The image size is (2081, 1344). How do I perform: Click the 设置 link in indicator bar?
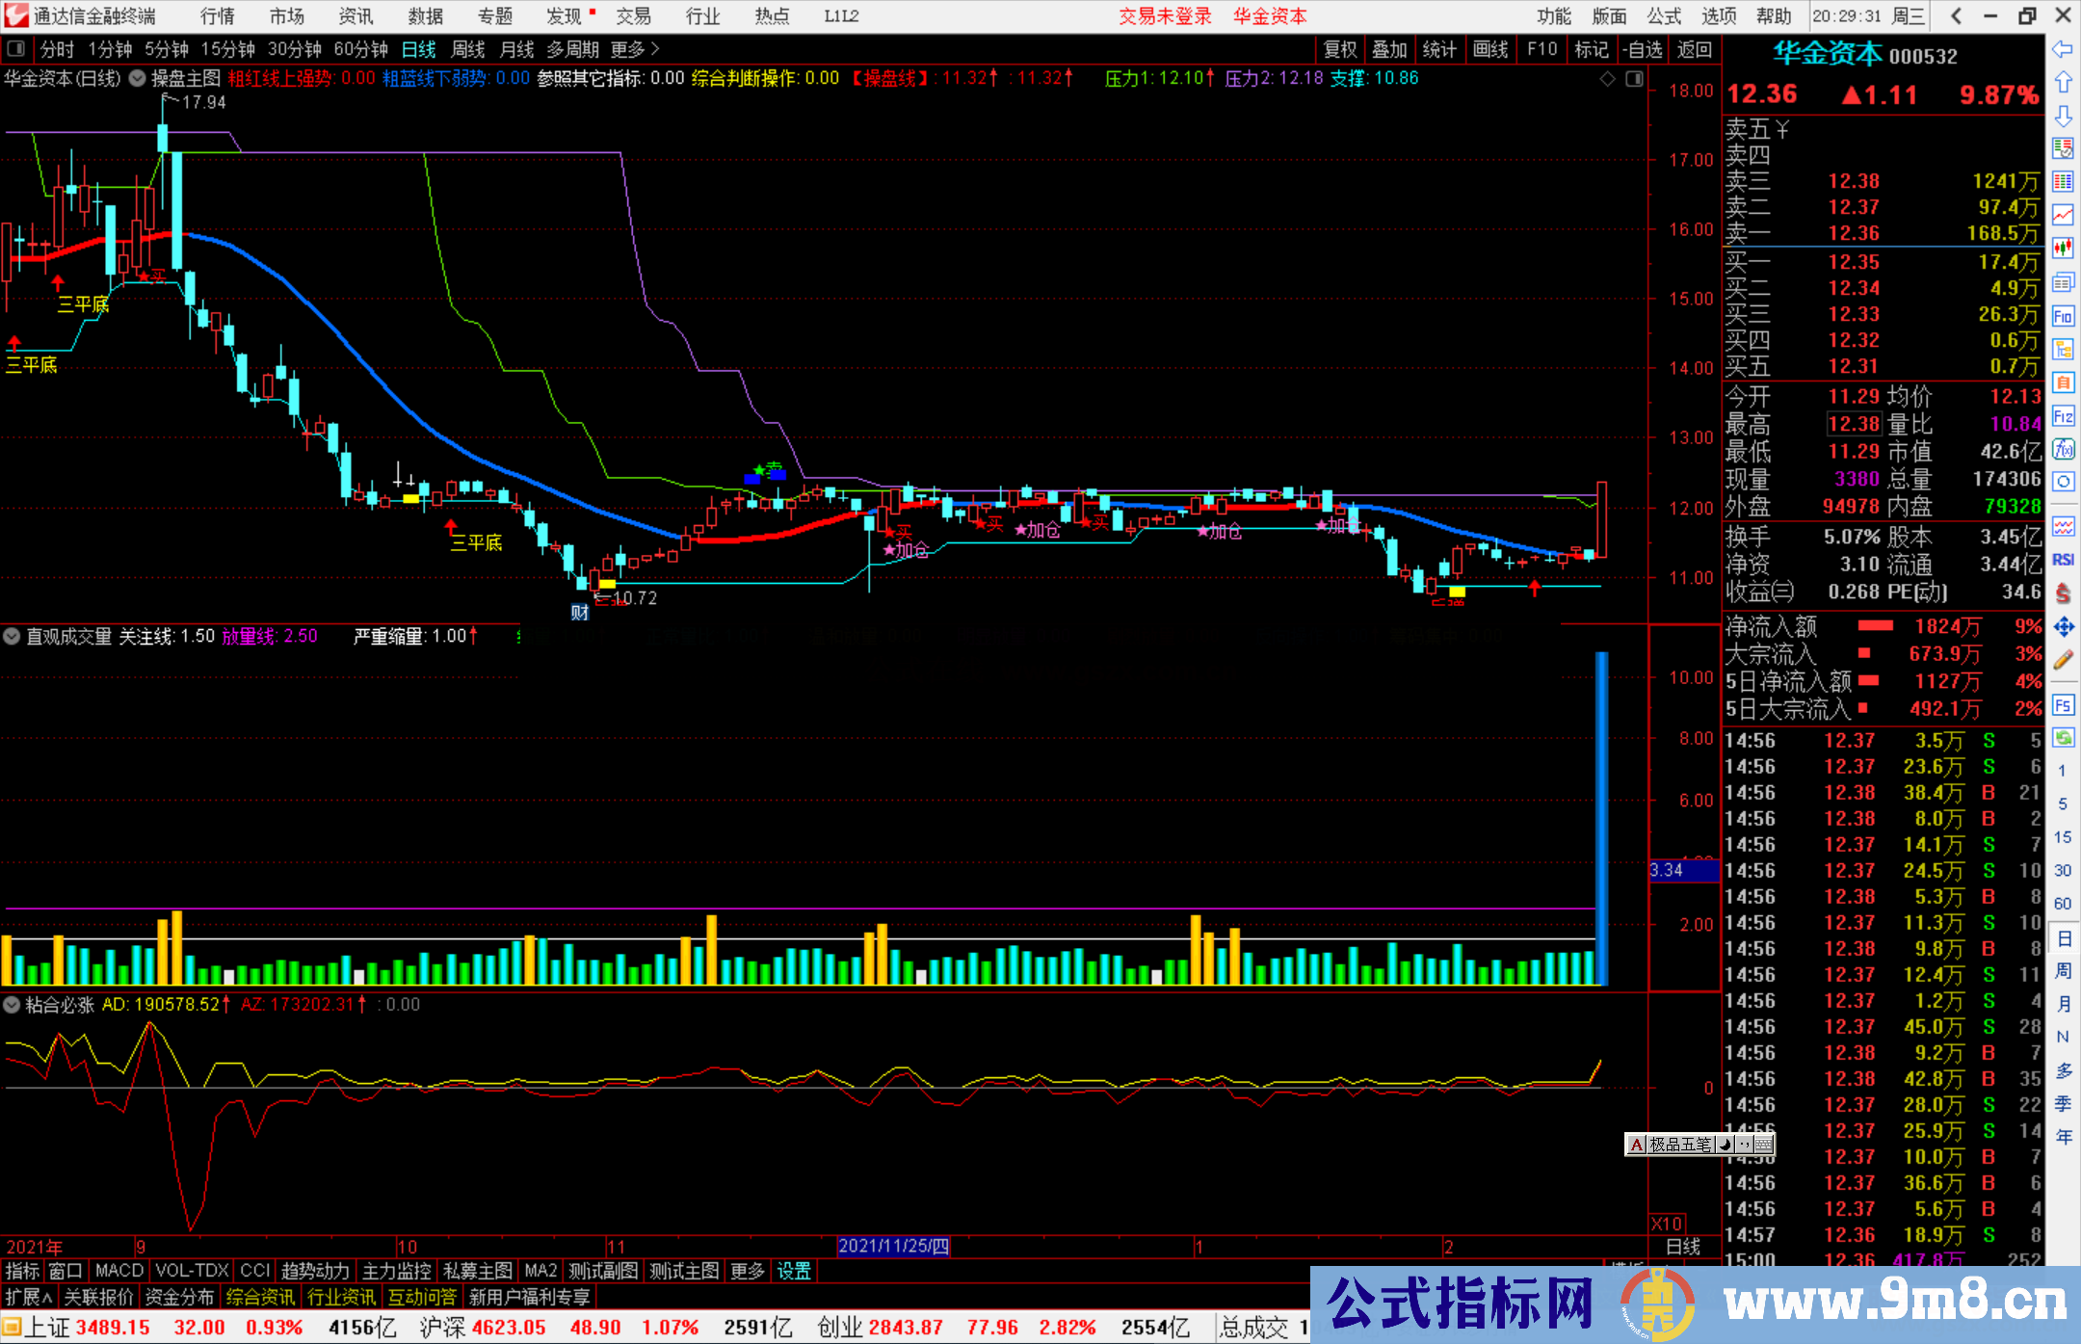click(794, 1271)
